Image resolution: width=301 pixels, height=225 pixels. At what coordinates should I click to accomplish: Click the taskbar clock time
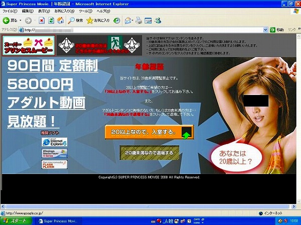[294, 221]
